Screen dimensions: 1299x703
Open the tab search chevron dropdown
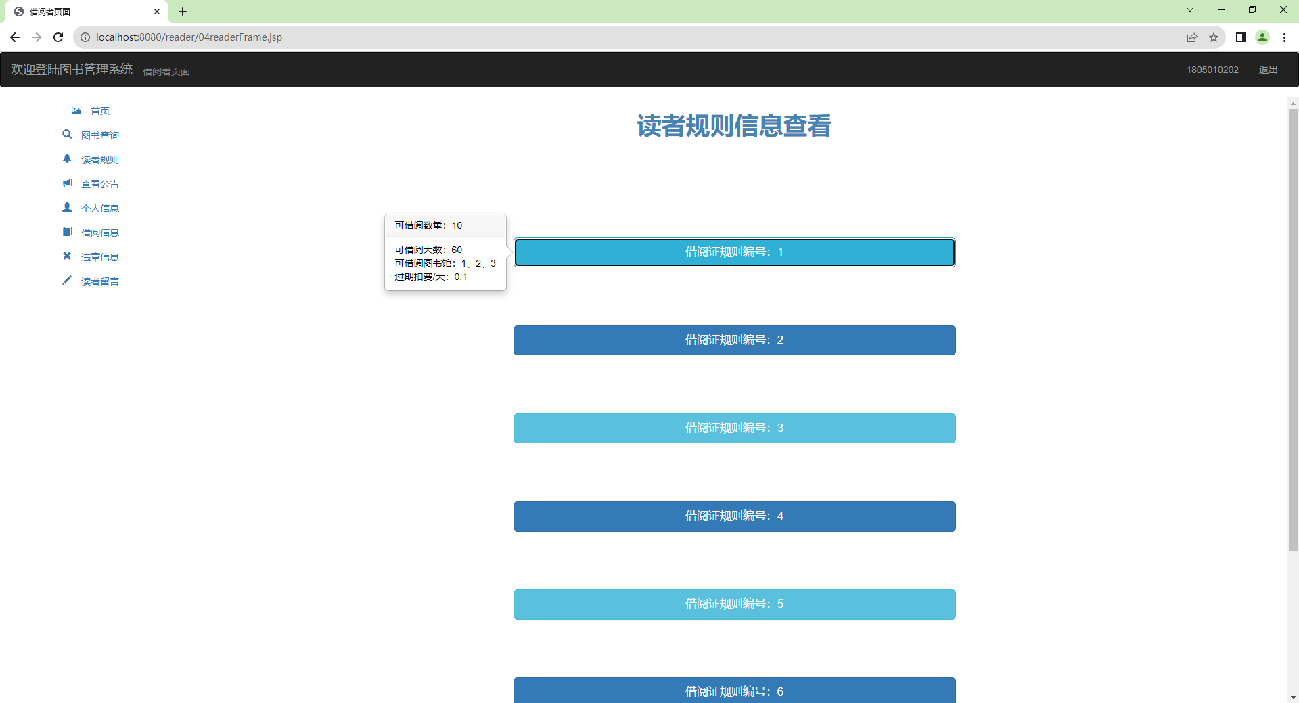click(x=1189, y=9)
